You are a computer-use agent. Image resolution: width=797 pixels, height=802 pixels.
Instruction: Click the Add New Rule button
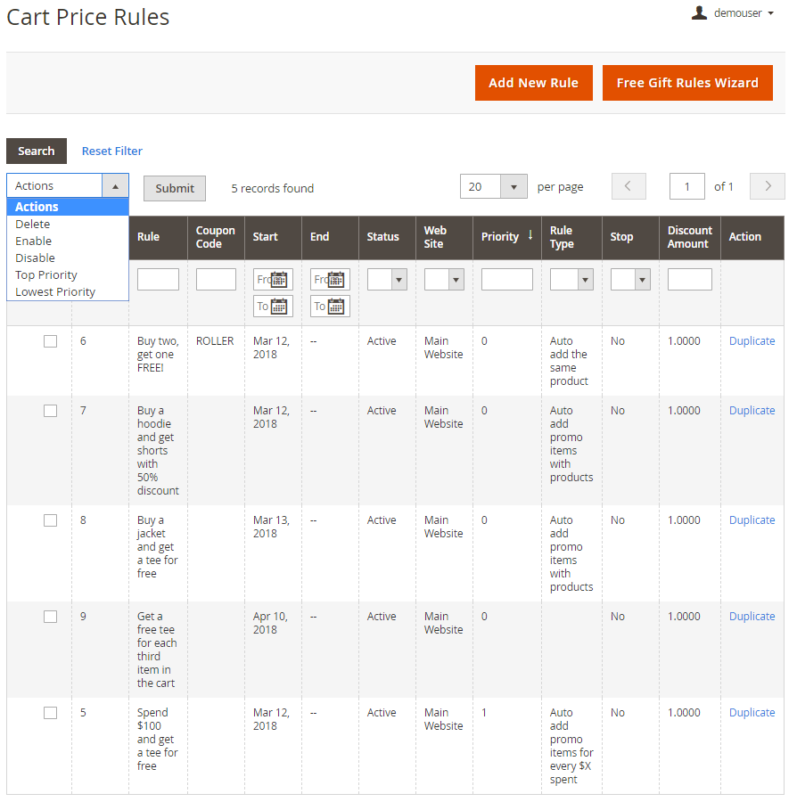click(533, 83)
